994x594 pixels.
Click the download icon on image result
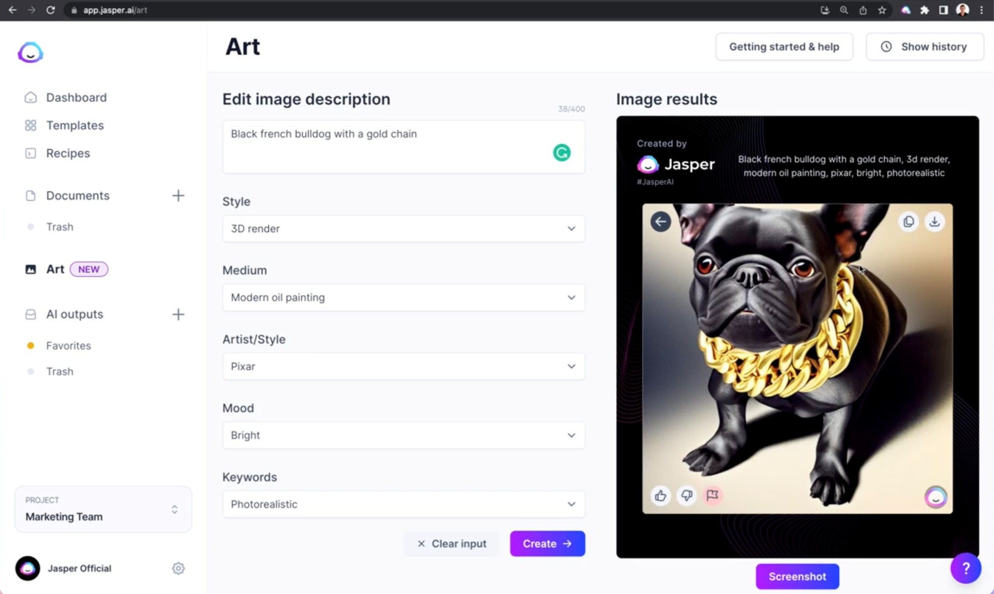[x=935, y=221]
